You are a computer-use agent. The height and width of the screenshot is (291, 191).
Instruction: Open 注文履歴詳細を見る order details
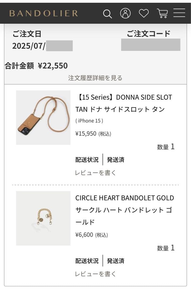(x=95, y=78)
